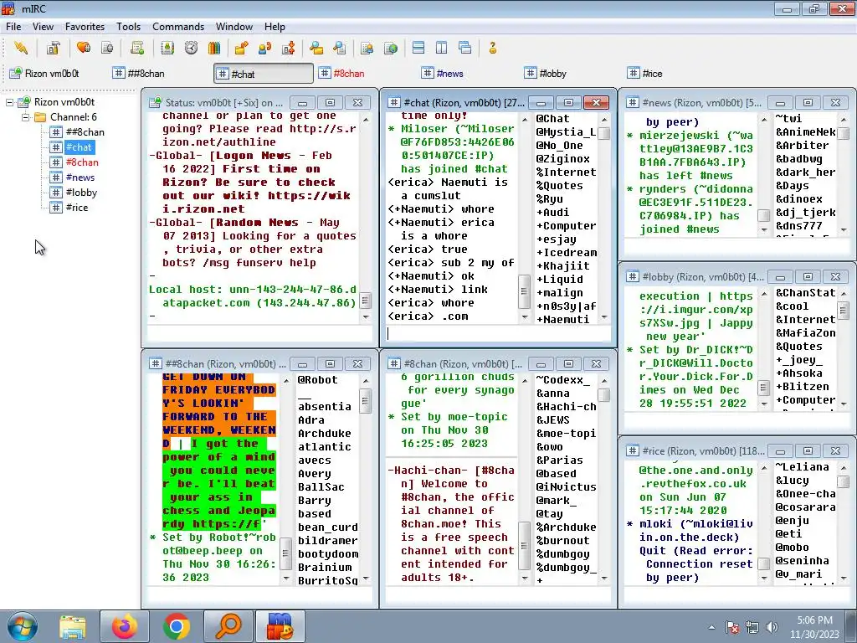Open Favorites heart icon in toolbar
The width and height of the screenshot is (857, 643).
click(84, 48)
